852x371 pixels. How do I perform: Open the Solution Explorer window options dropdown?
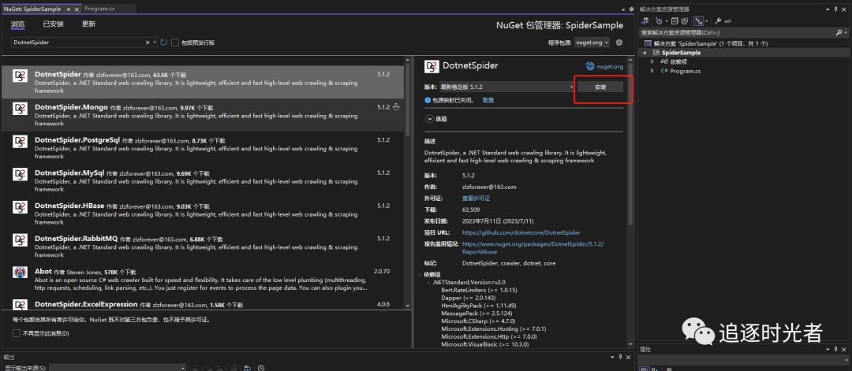point(828,9)
